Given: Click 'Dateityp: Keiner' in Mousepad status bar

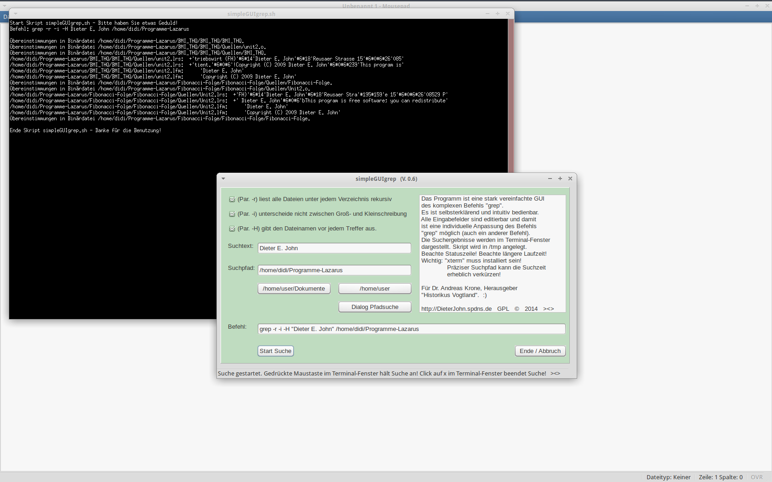Looking at the screenshot, I should point(669,477).
